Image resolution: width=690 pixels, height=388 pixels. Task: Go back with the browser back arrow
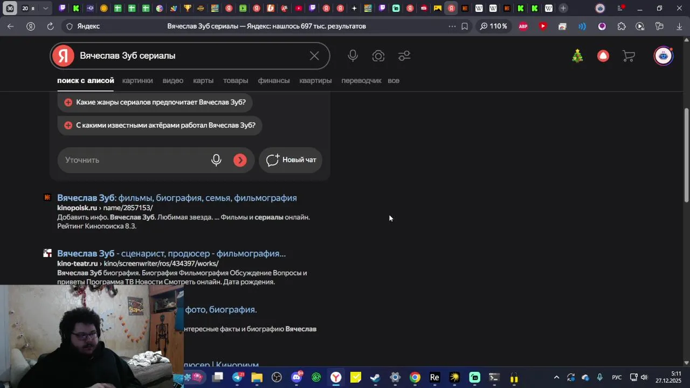[x=11, y=26]
